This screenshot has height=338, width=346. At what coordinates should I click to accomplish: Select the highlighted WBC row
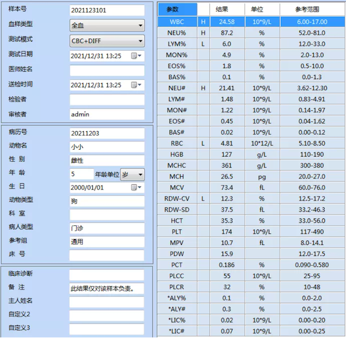(251, 22)
